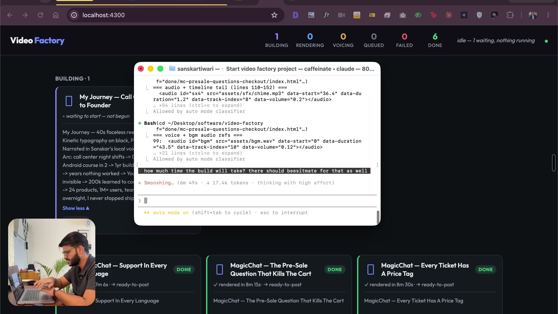The image size is (558, 314).
Task: Open the 'My Journey — Call' card title
Action: (x=106, y=101)
